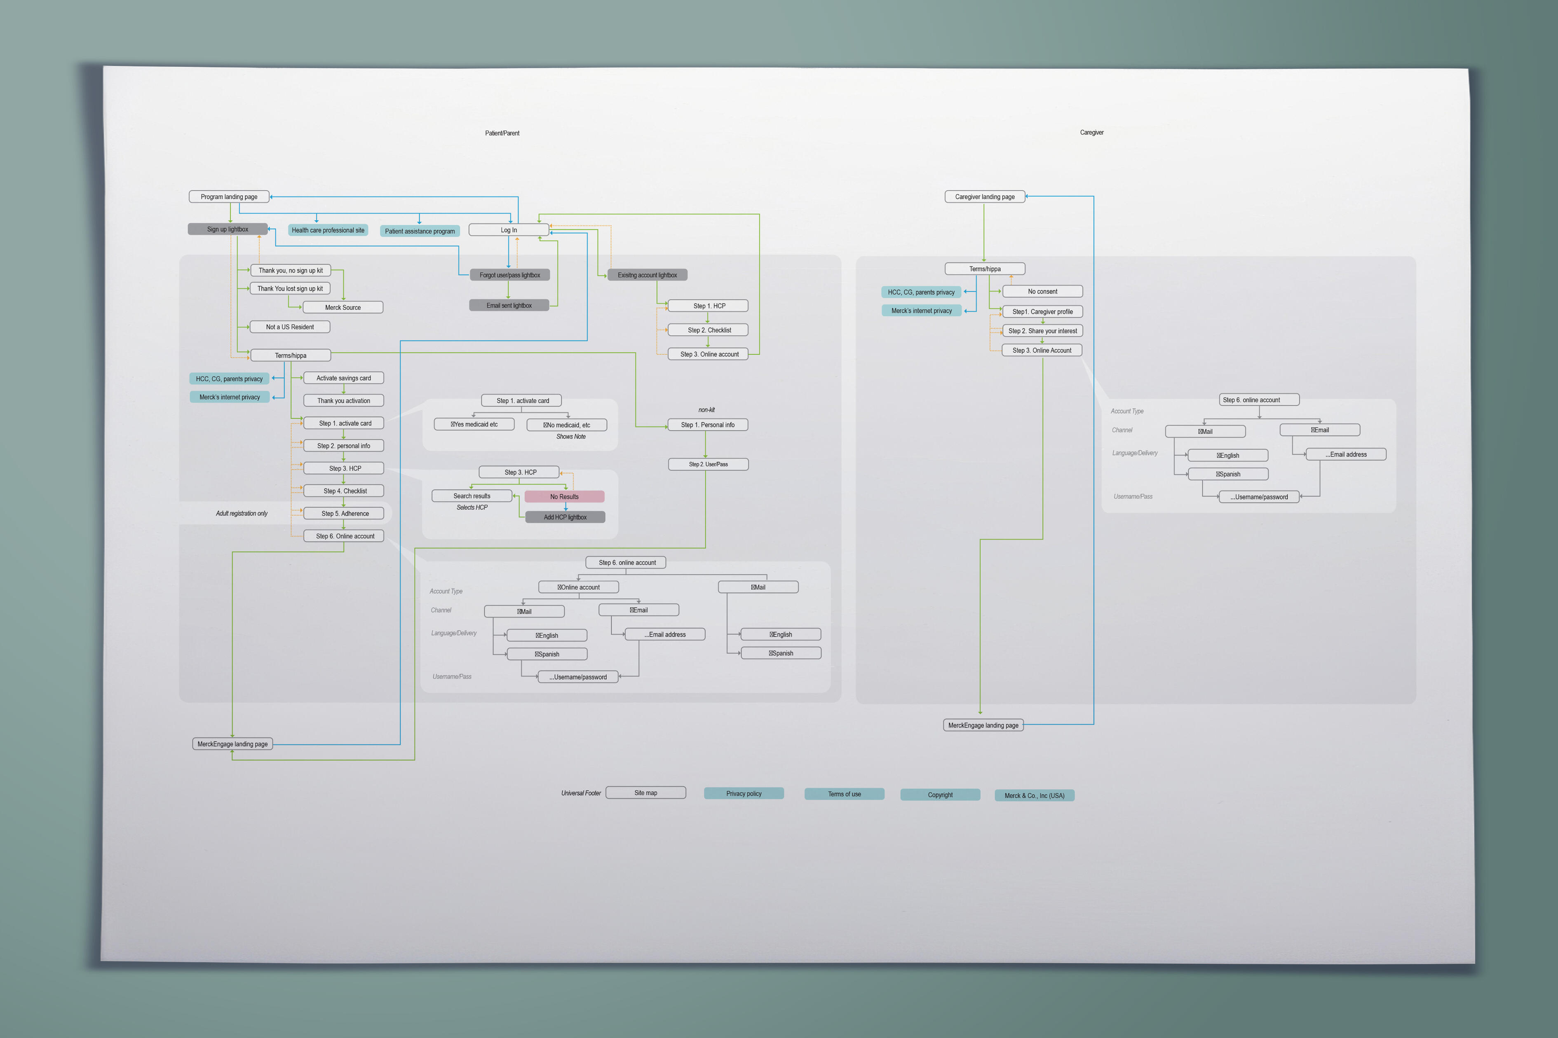Select the Not a US Resident box
The image size is (1558, 1038).
click(290, 327)
